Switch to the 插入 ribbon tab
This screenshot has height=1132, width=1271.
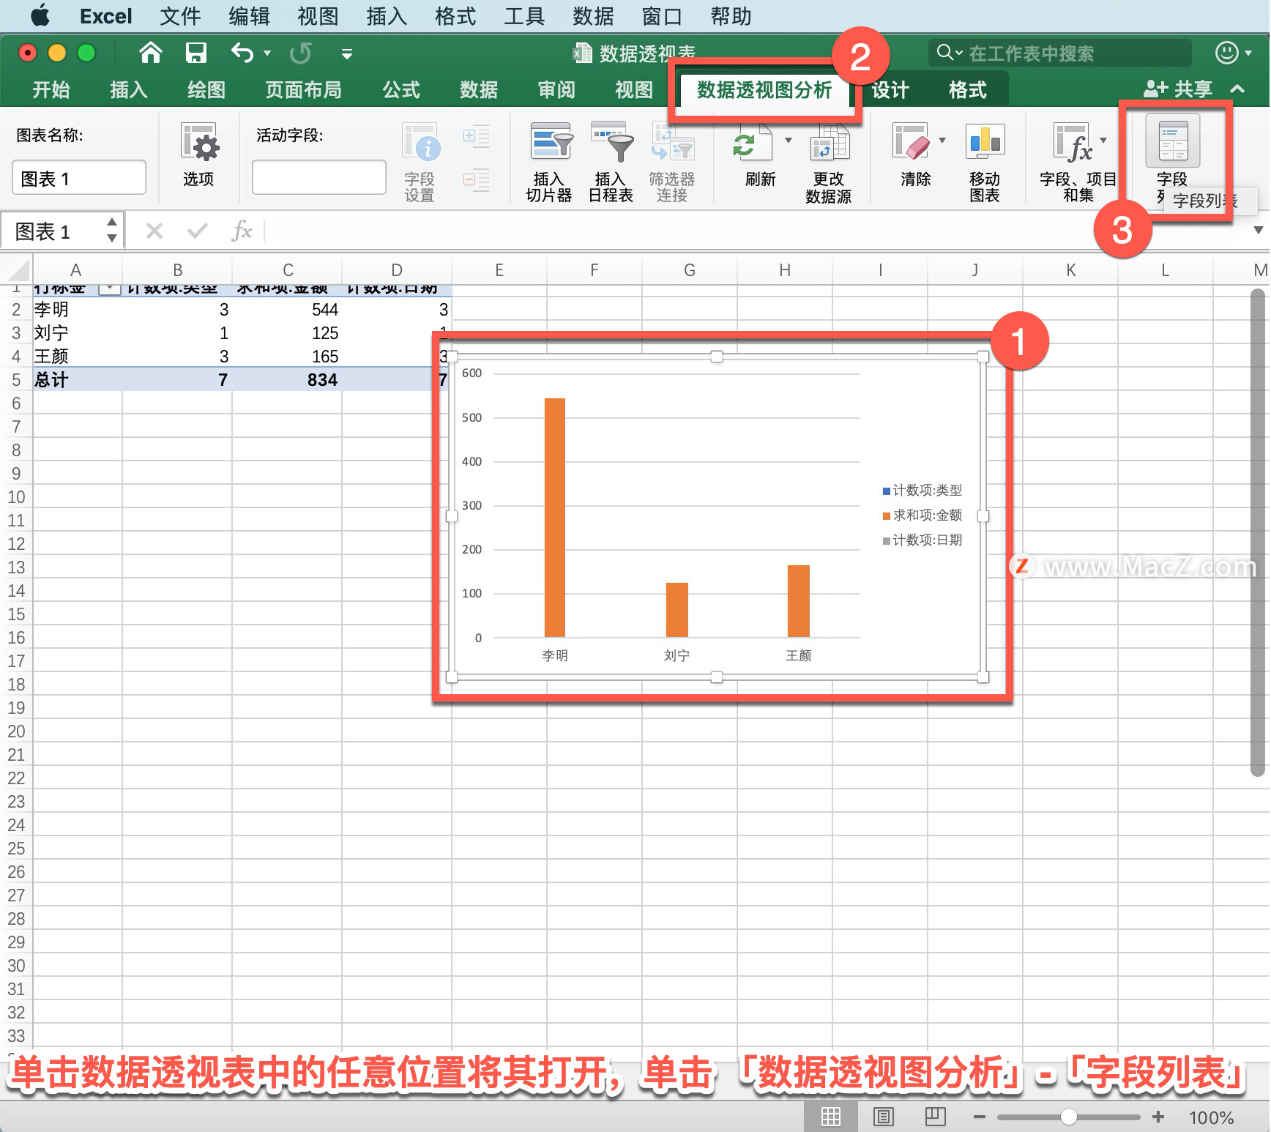(129, 90)
